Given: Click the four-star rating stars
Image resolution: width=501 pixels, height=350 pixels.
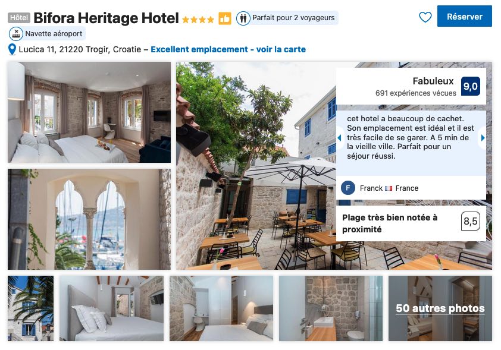Looking at the screenshot, I should pyautogui.click(x=198, y=20).
